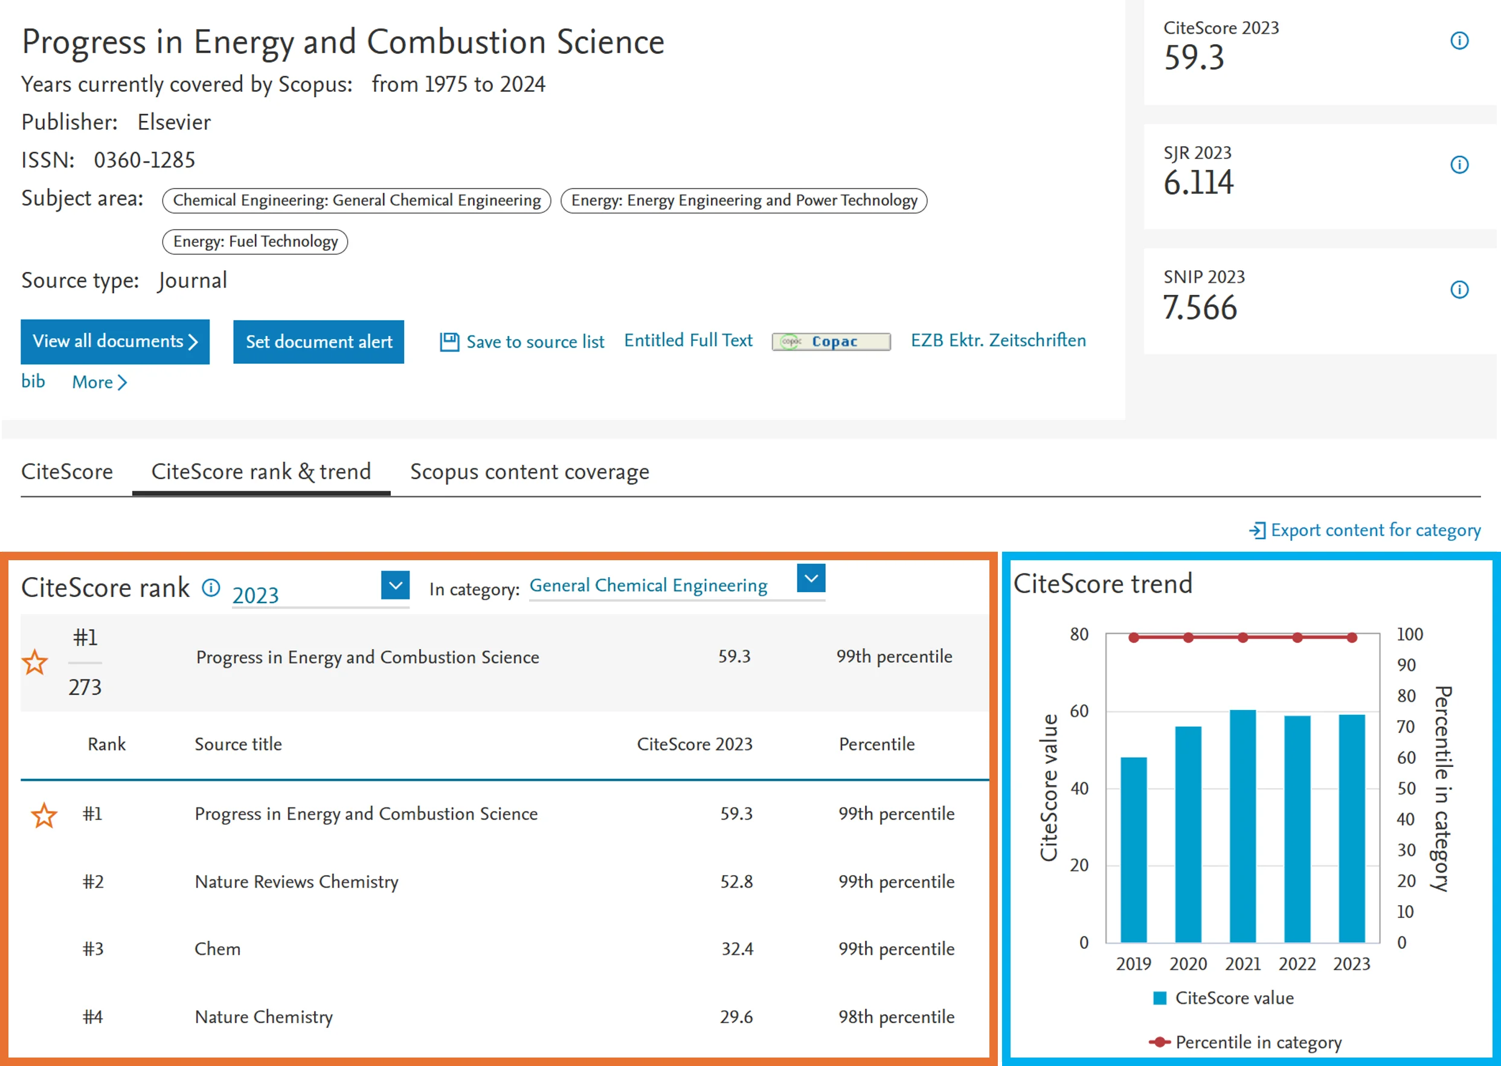Toggle the star in the #1/273 header row
Viewport: 1501px width, 1066px height.
coord(35,662)
